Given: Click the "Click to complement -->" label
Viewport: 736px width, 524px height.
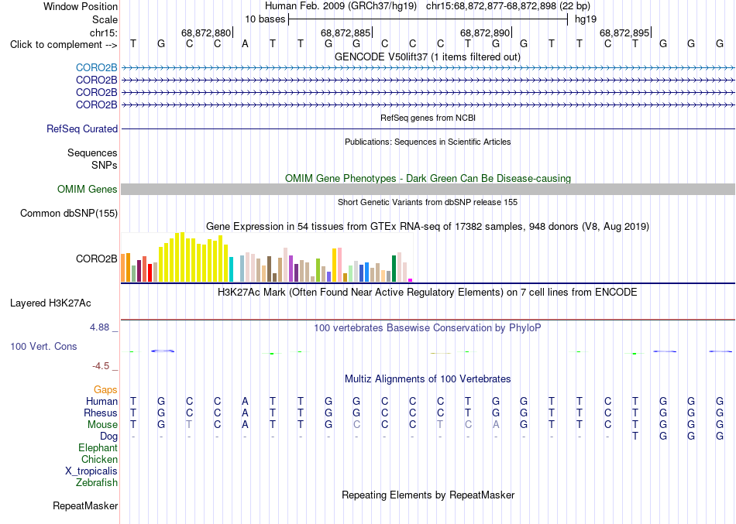Looking at the screenshot, I should [64, 45].
